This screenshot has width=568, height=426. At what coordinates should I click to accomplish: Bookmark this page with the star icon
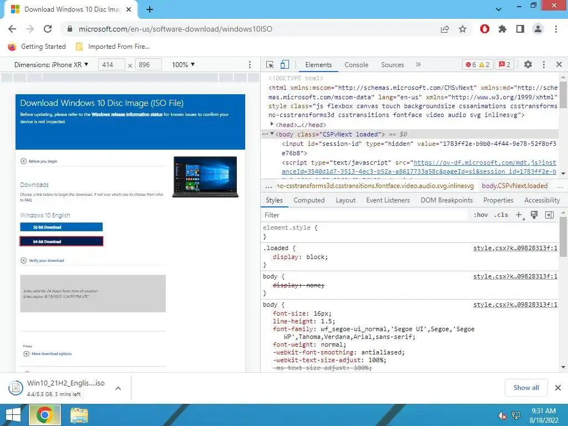463,29
